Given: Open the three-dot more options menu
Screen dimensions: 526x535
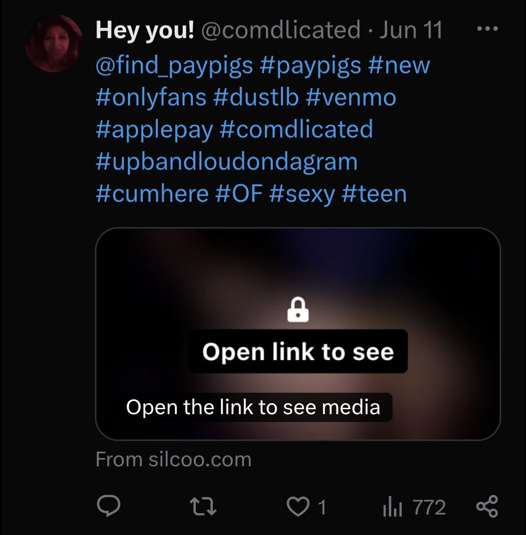Looking at the screenshot, I should click(x=487, y=29).
